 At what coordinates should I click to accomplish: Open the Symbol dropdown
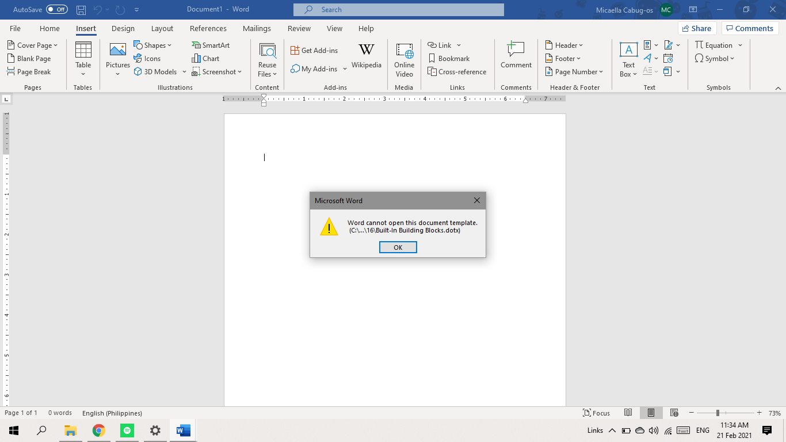click(715, 58)
